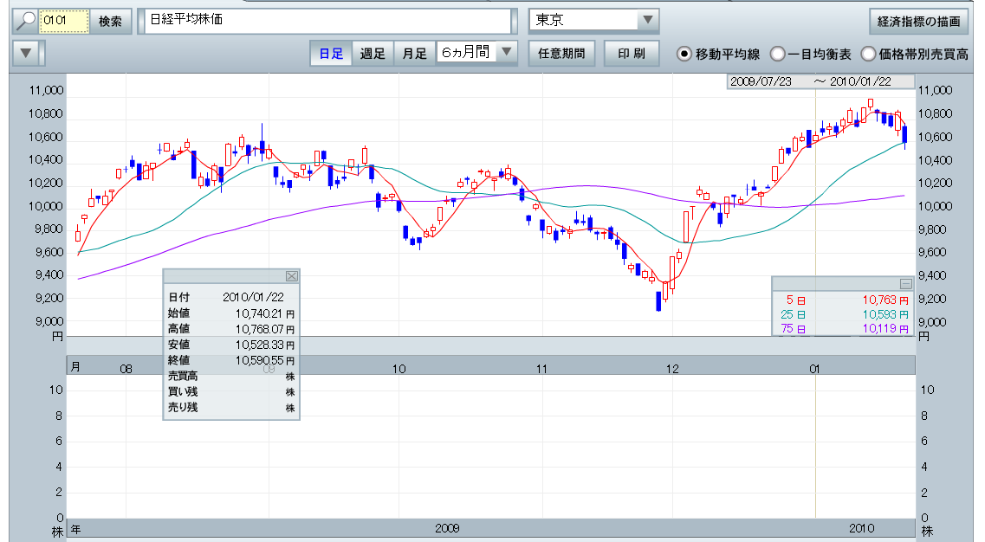The width and height of the screenshot is (985, 542).
Task: Open the 東京 market dropdown
Action: pyautogui.click(x=647, y=20)
